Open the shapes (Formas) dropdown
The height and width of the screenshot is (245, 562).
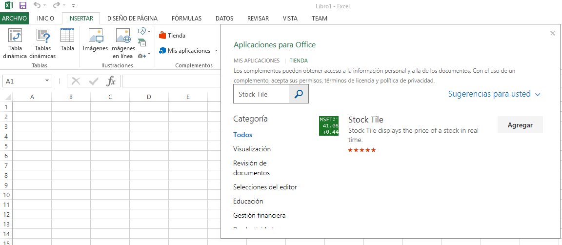click(x=144, y=32)
